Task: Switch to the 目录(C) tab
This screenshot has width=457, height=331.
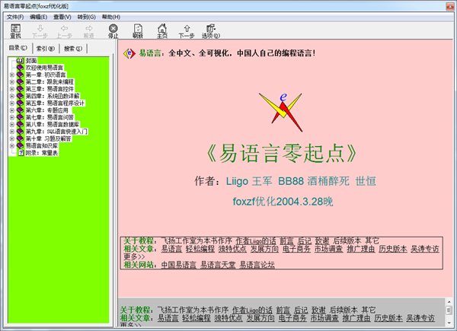Action: (18, 48)
